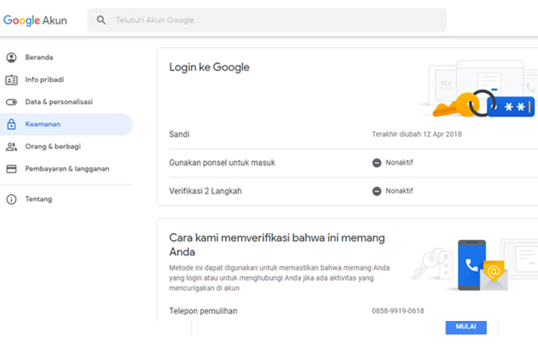Open Verifikasi 2 Langkah setting
The image size is (538, 358).
353,191
